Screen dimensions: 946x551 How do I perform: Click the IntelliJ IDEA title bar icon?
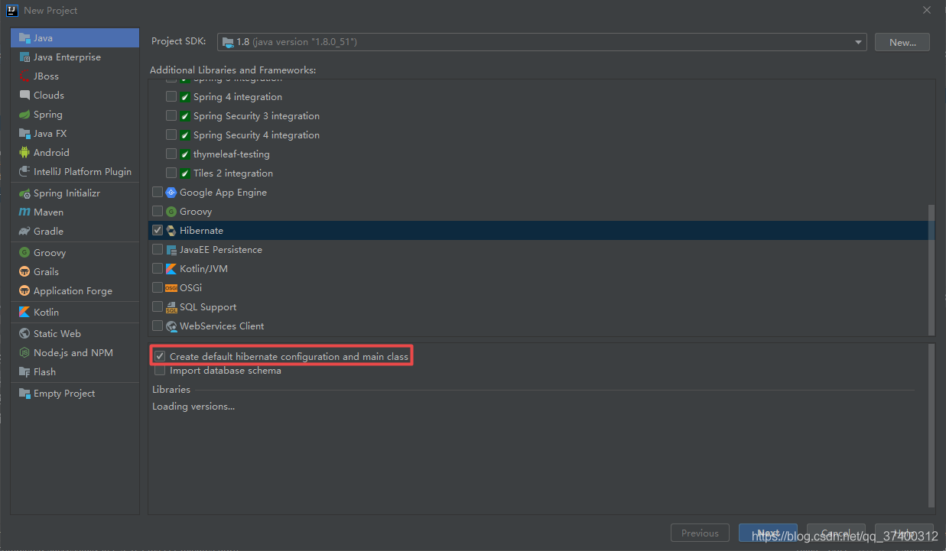click(13, 11)
